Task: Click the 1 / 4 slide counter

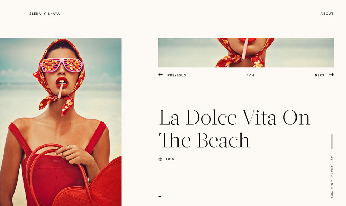Action: pos(251,75)
